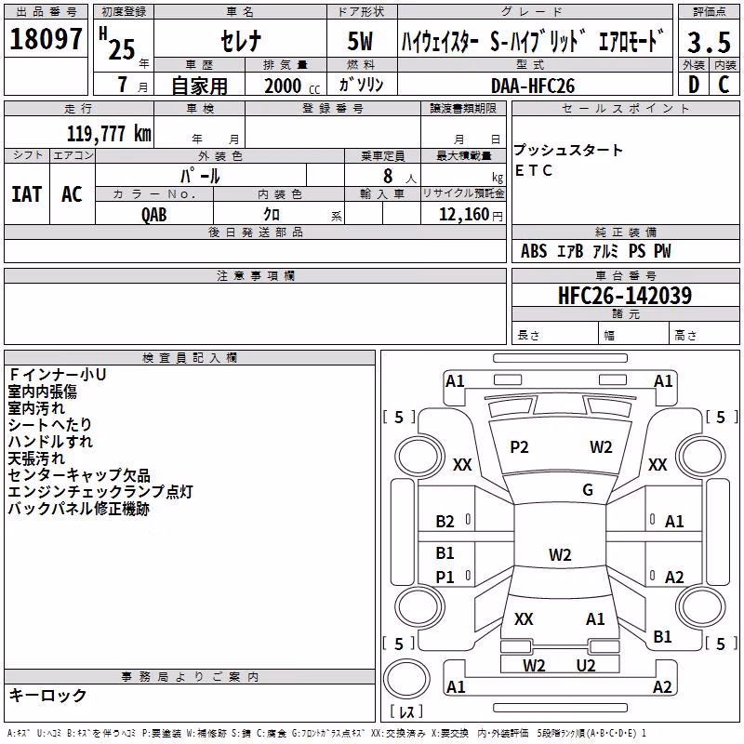The image size is (744, 744).
Task: Click the セールスポイント header
Action: click(625, 108)
